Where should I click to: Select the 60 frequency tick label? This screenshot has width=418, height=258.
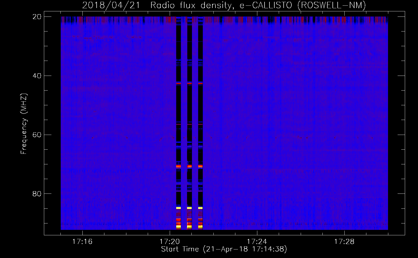click(x=37, y=135)
